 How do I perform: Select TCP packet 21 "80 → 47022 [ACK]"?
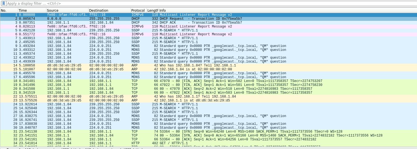click(208, 93)
